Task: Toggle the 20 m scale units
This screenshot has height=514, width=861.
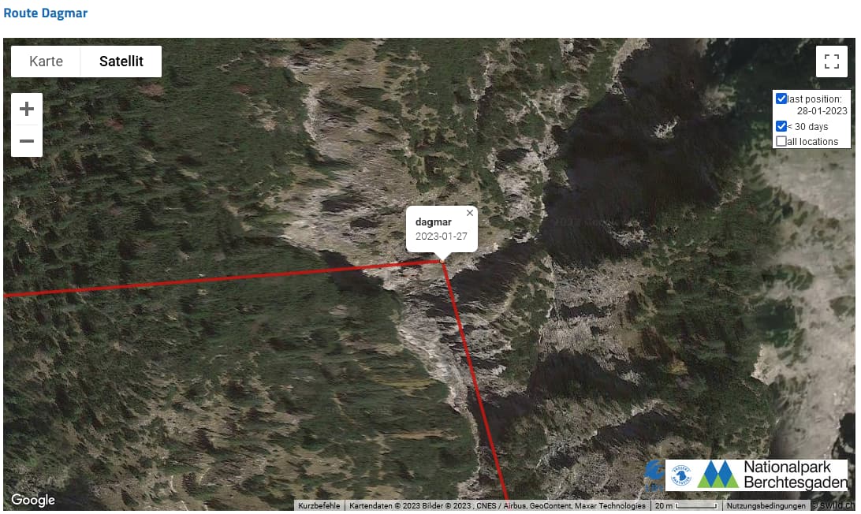Action: 687,506
